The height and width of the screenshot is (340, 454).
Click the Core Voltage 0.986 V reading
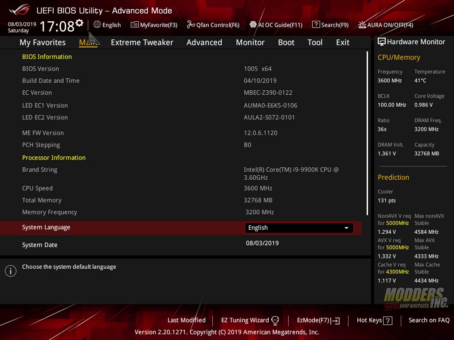coord(423,105)
